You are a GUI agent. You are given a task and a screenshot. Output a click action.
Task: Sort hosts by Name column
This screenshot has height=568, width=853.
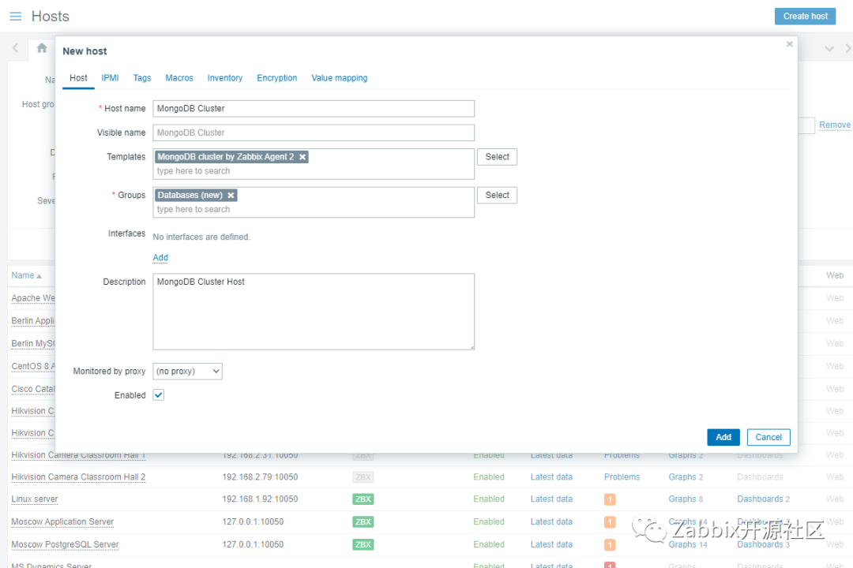click(23, 275)
